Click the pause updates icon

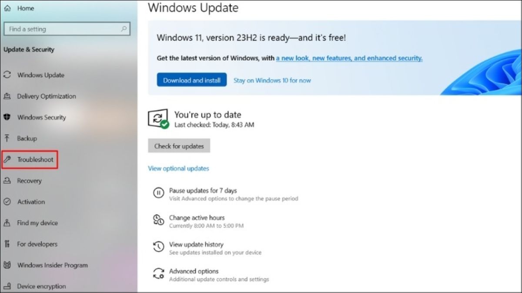tap(158, 193)
